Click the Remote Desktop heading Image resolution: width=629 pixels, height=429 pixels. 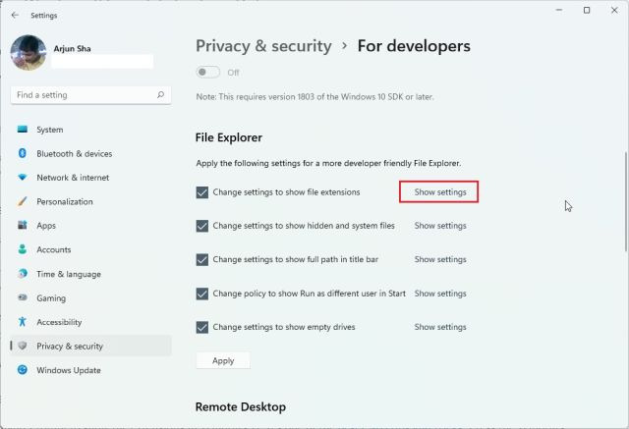point(241,406)
